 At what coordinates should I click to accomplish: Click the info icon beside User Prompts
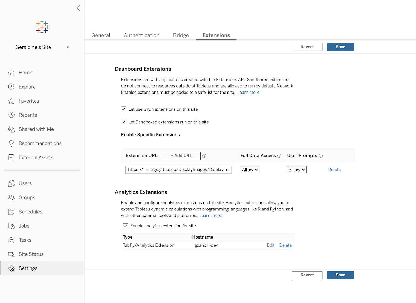pos(321,156)
